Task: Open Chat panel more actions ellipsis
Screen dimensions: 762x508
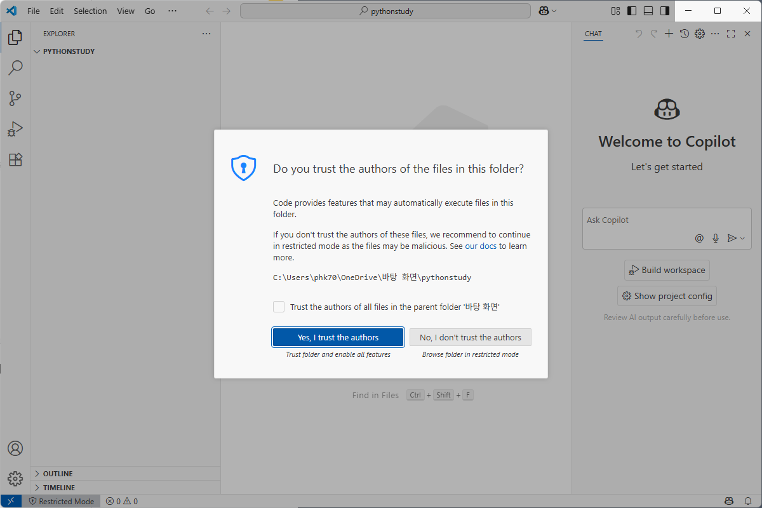Action: pos(715,34)
